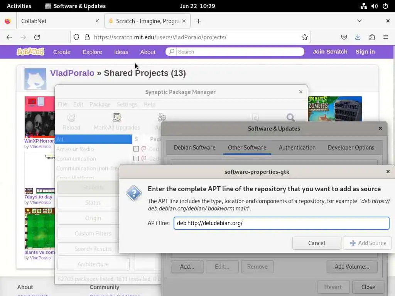Click Synaptic search magnifier icon

(x=290, y=118)
